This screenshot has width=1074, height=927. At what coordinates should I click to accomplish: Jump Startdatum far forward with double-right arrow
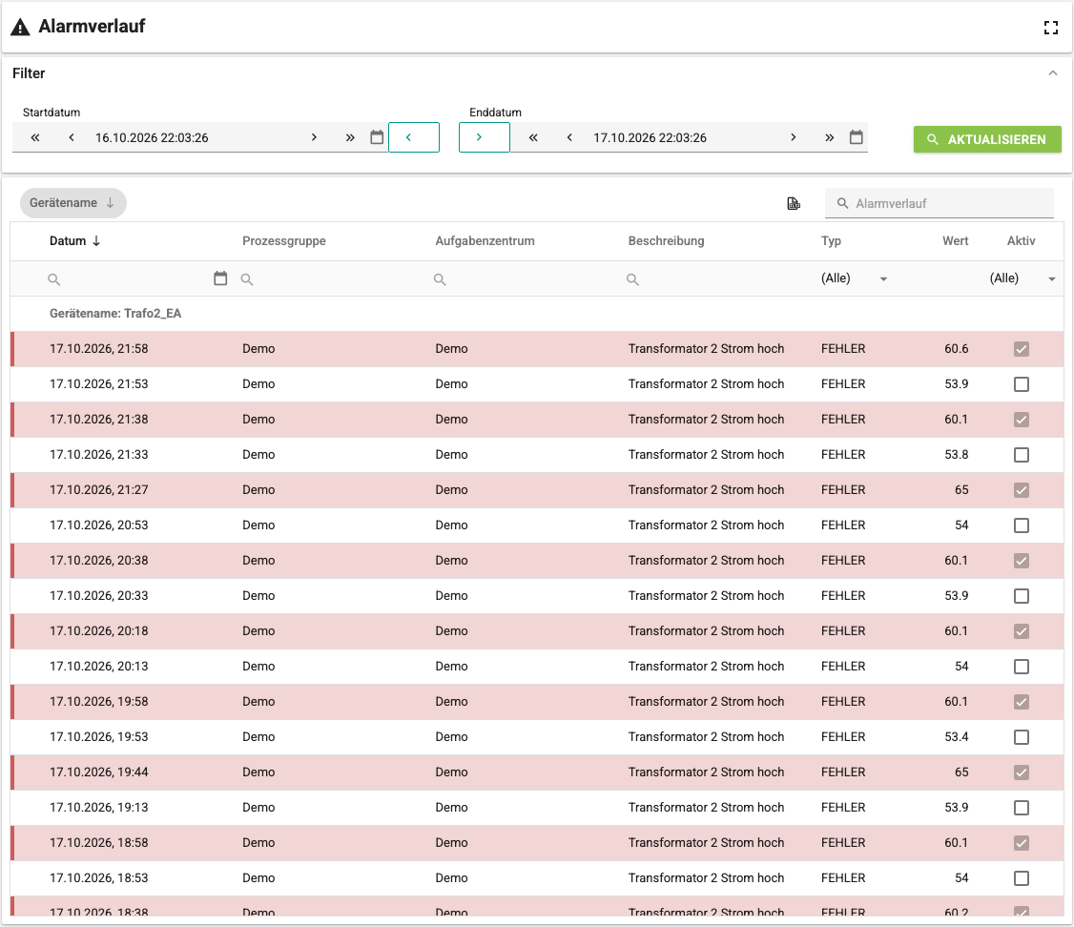point(350,137)
